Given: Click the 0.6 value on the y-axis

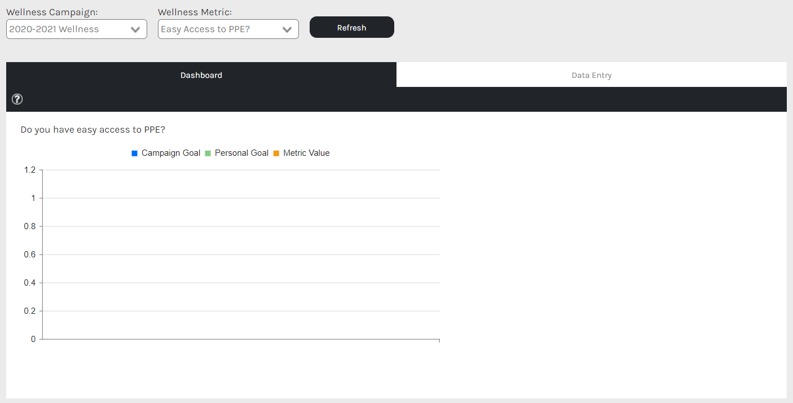Looking at the screenshot, I should (x=30, y=255).
